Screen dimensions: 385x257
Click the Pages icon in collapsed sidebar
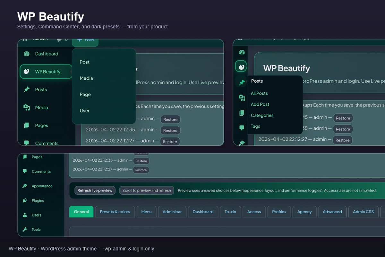click(x=242, y=113)
